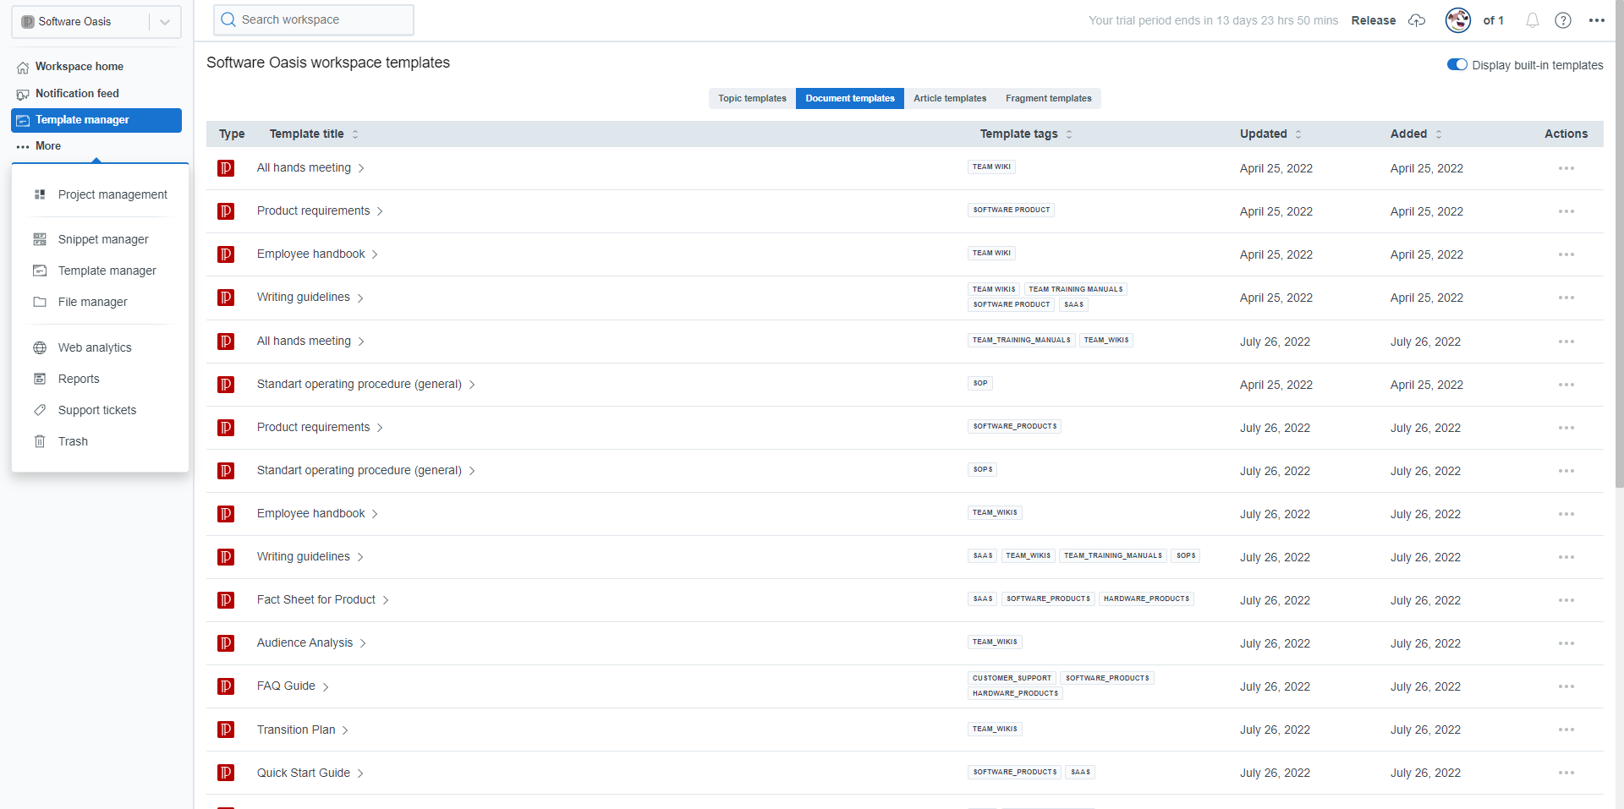
Task: Select Project management in More menu
Action: coord(112,194)
